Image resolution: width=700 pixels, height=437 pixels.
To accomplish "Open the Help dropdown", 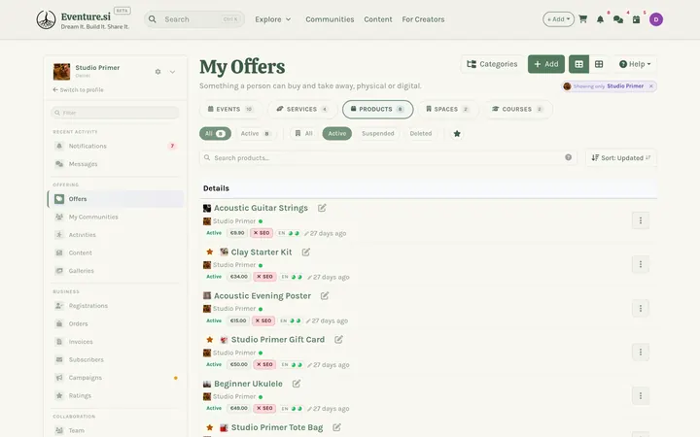I will tap(635, 64).
